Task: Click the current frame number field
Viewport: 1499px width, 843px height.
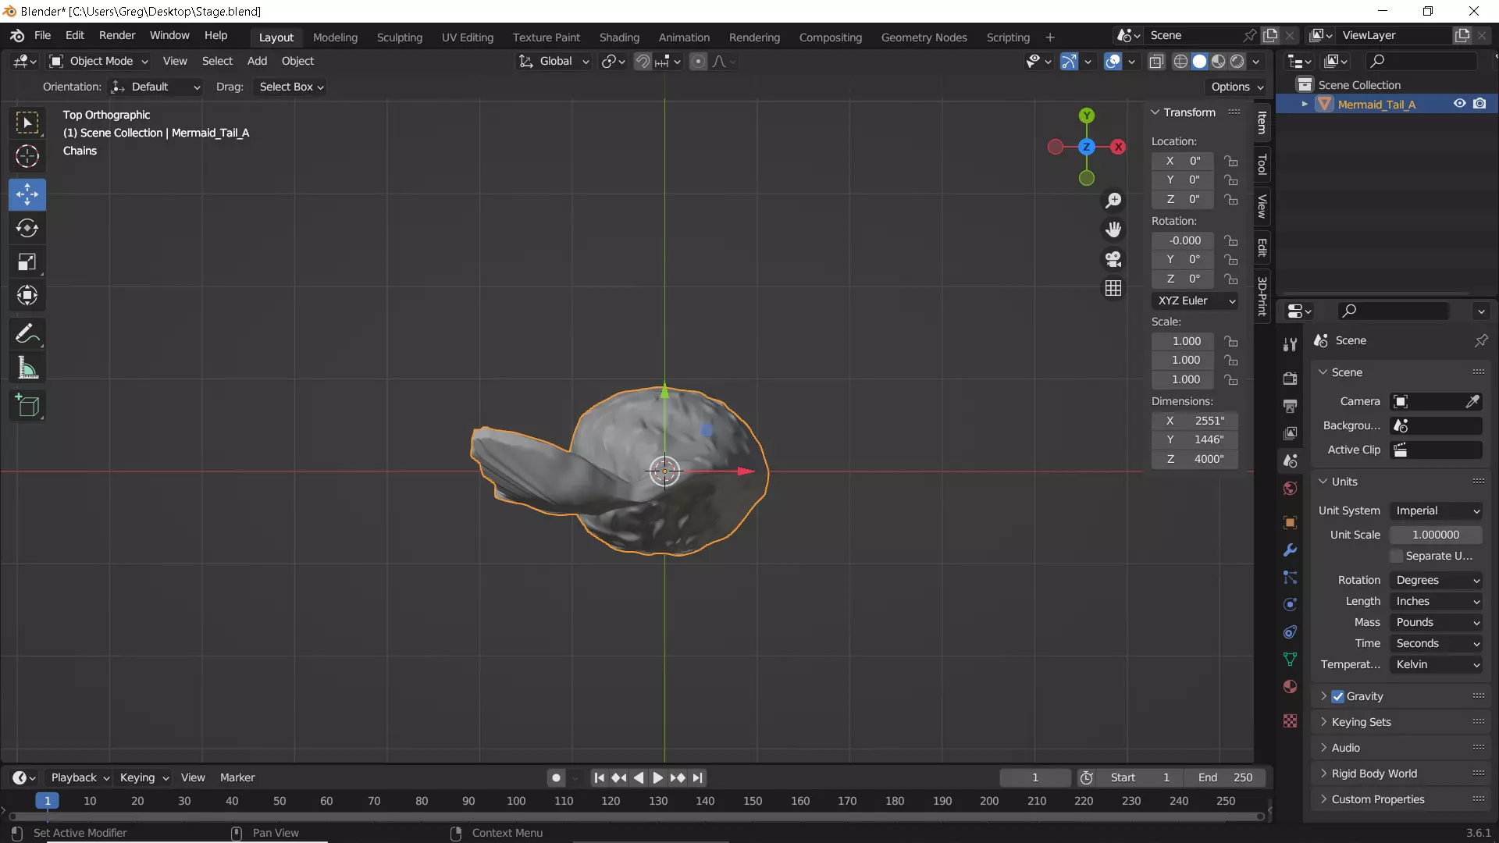Action: point(1035,777)
